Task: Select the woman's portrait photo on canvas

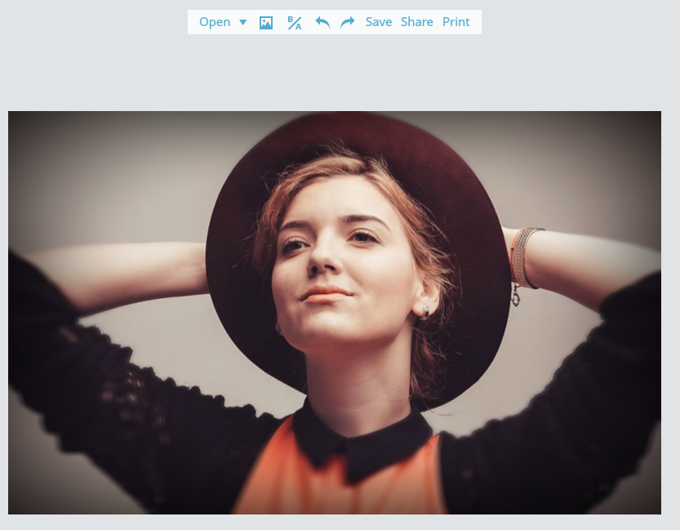Action: [335, 313]
